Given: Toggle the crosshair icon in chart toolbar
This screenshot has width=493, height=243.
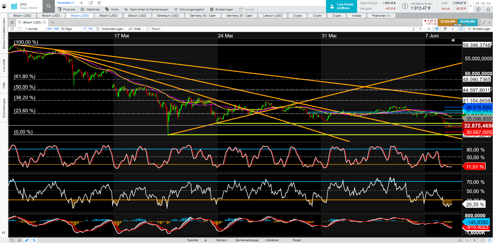Looking at the screenshot, I should 453,29.
